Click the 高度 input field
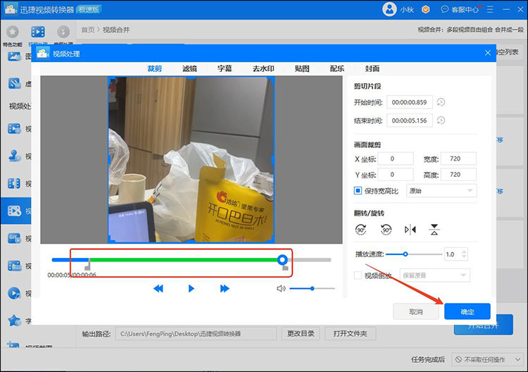This screenshot has width=528, height=372. [x=458, y=175]
